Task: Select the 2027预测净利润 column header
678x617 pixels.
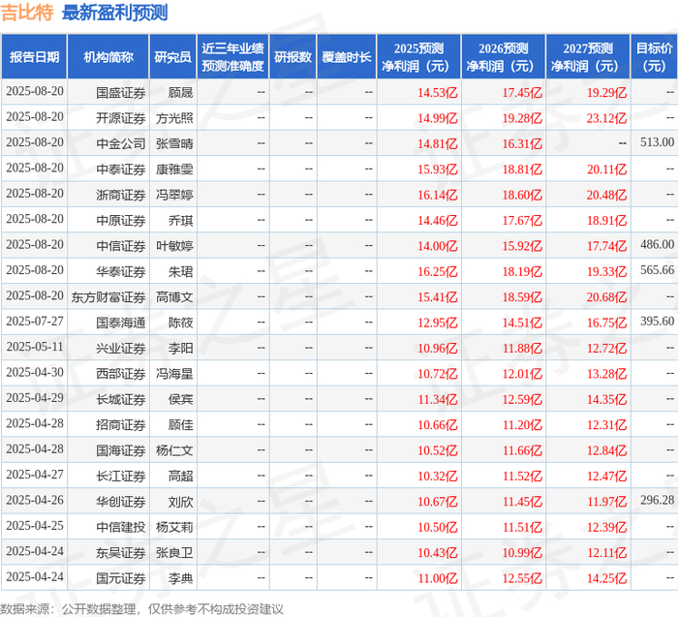Action: pyautogui.click(x=588, y=57)
